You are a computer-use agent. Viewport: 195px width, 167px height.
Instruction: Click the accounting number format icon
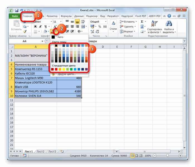[x=92, y=27]
